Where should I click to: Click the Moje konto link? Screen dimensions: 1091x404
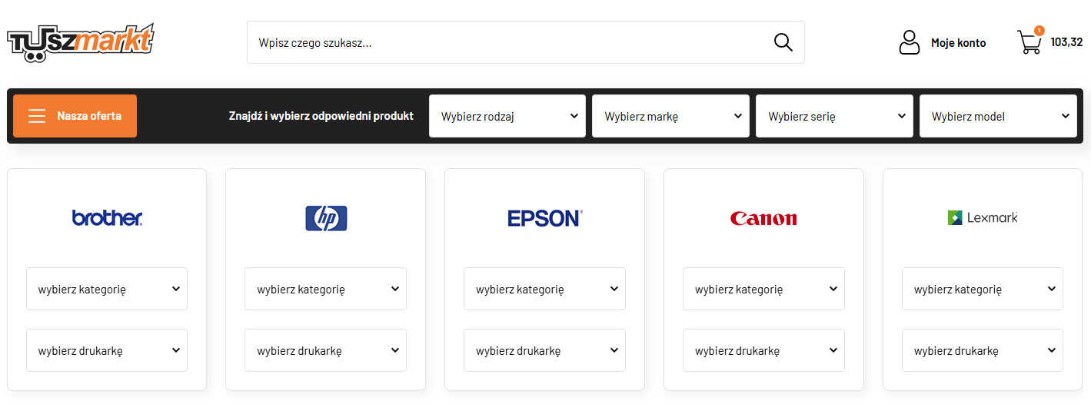click(958, 43)
